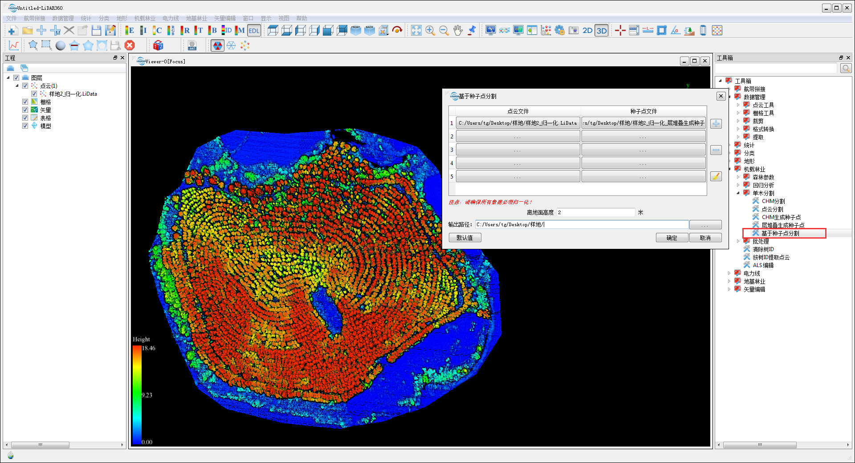Click the output path browse button
855x463 pixels.
click(x=705, y=225)
